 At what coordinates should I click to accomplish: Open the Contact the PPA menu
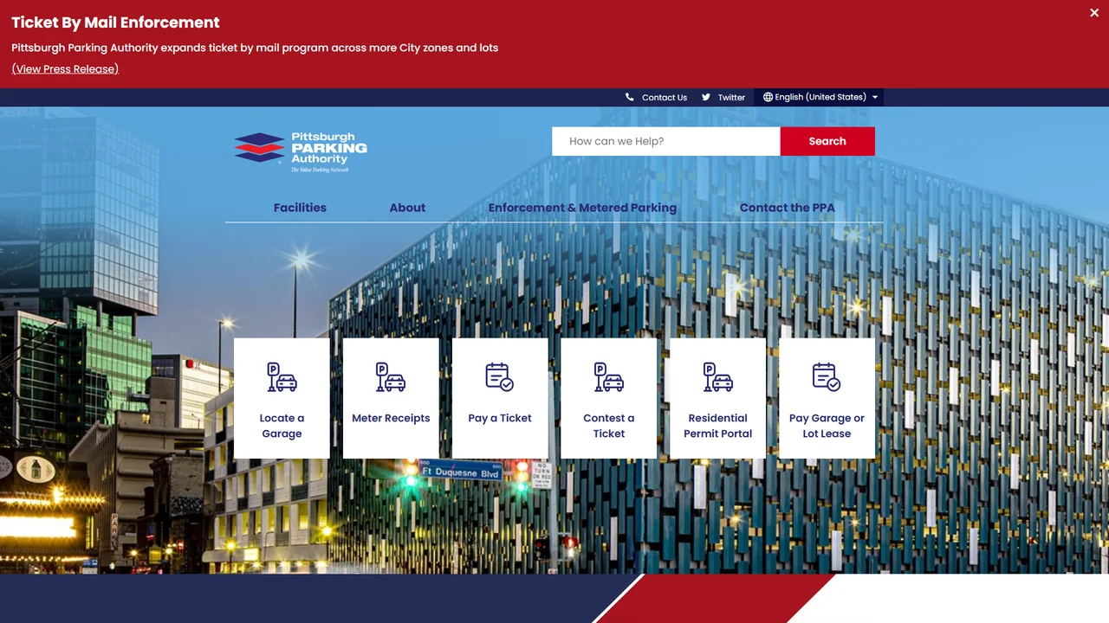788,208
